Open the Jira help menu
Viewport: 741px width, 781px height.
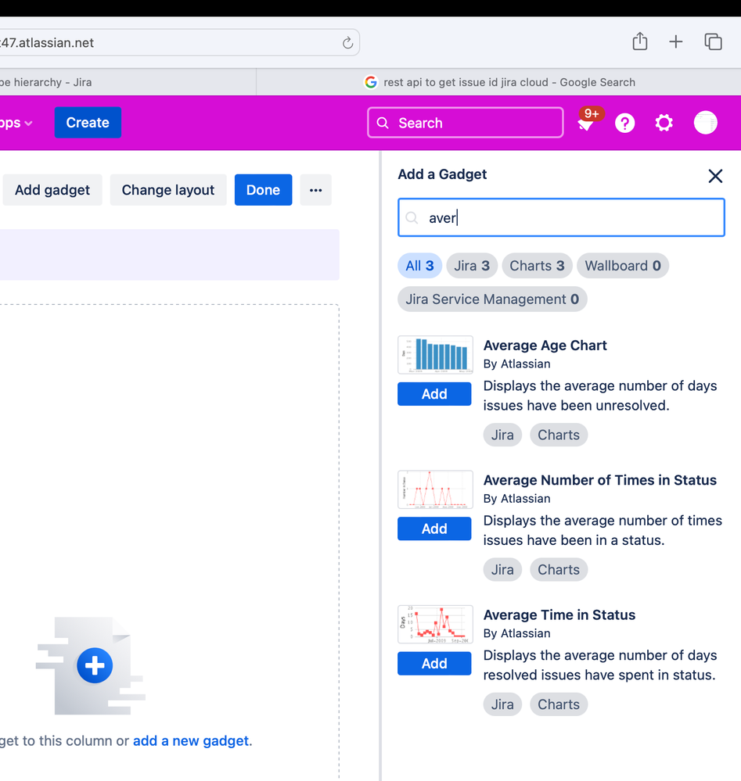[x=625, y=123]
